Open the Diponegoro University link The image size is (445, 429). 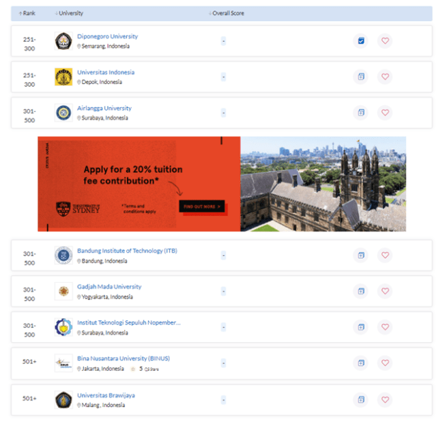(x=107, y=36)
